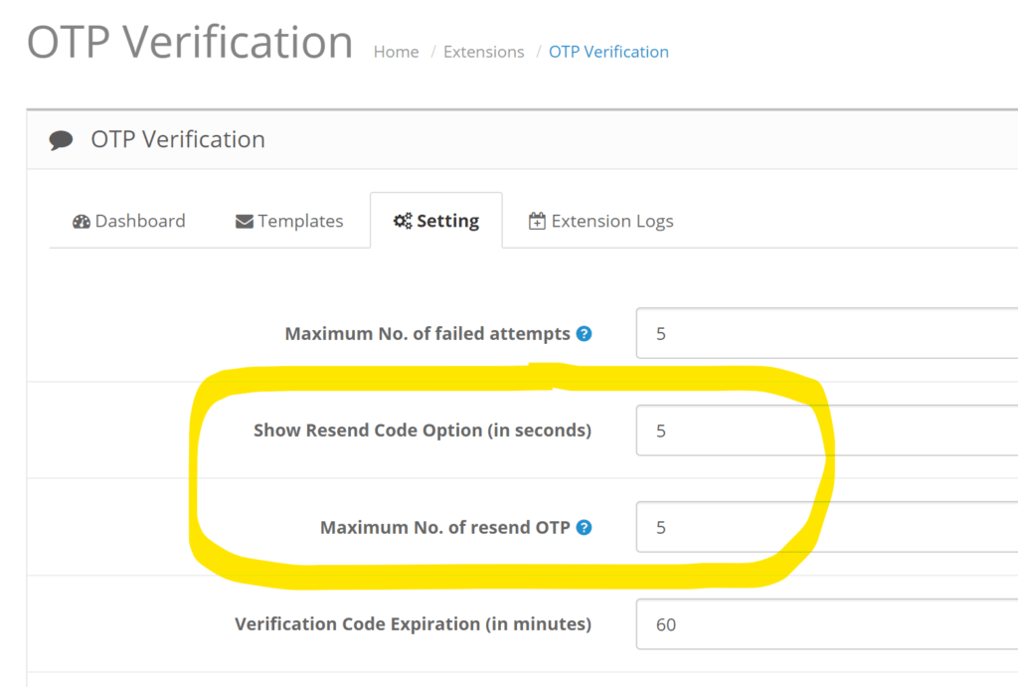The width and height of the screenshot is (1018, 687).
Task: Open the Templates tab
Action: pos(289,221)
